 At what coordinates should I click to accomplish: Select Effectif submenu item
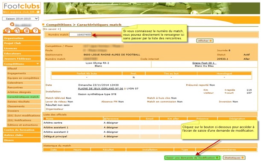(23, 69)
